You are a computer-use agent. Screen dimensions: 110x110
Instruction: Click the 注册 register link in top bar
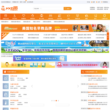point(99,2)
